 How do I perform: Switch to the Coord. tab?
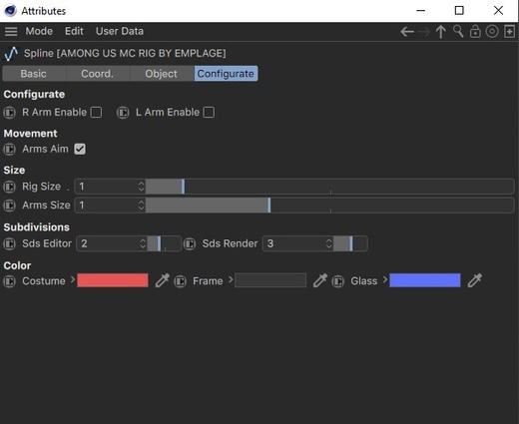pyautogui.click(x=98, y=74)
